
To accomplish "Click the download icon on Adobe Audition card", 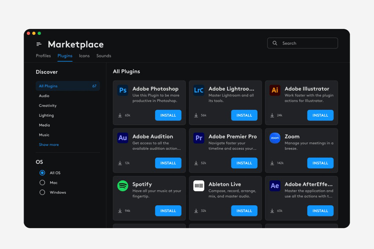I will [120, 163].
